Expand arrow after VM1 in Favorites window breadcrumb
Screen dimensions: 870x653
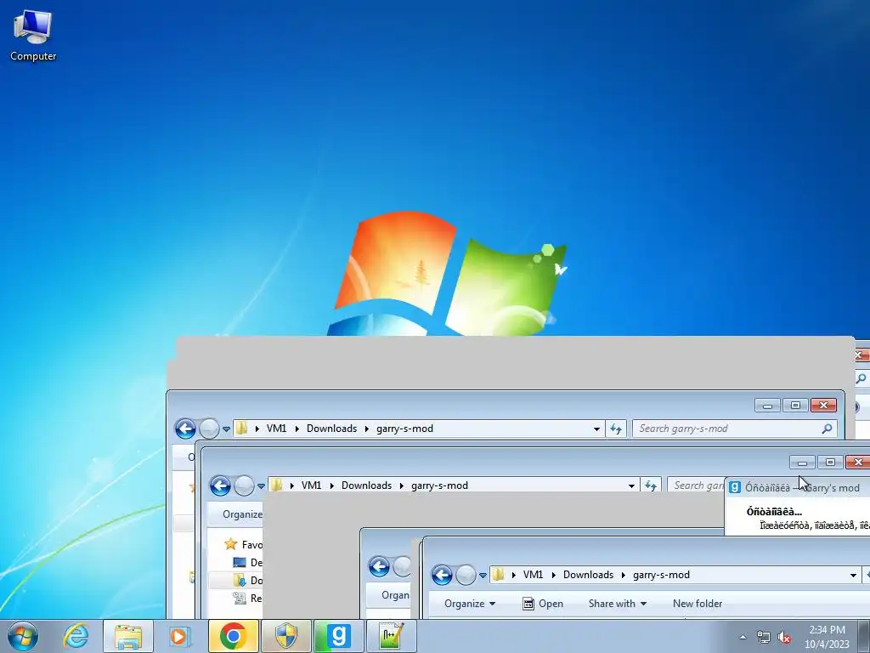332,485
